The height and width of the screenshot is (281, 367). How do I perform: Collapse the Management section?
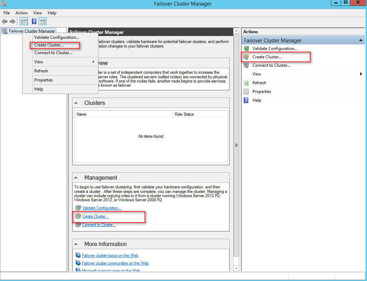[x=76, y=178]
